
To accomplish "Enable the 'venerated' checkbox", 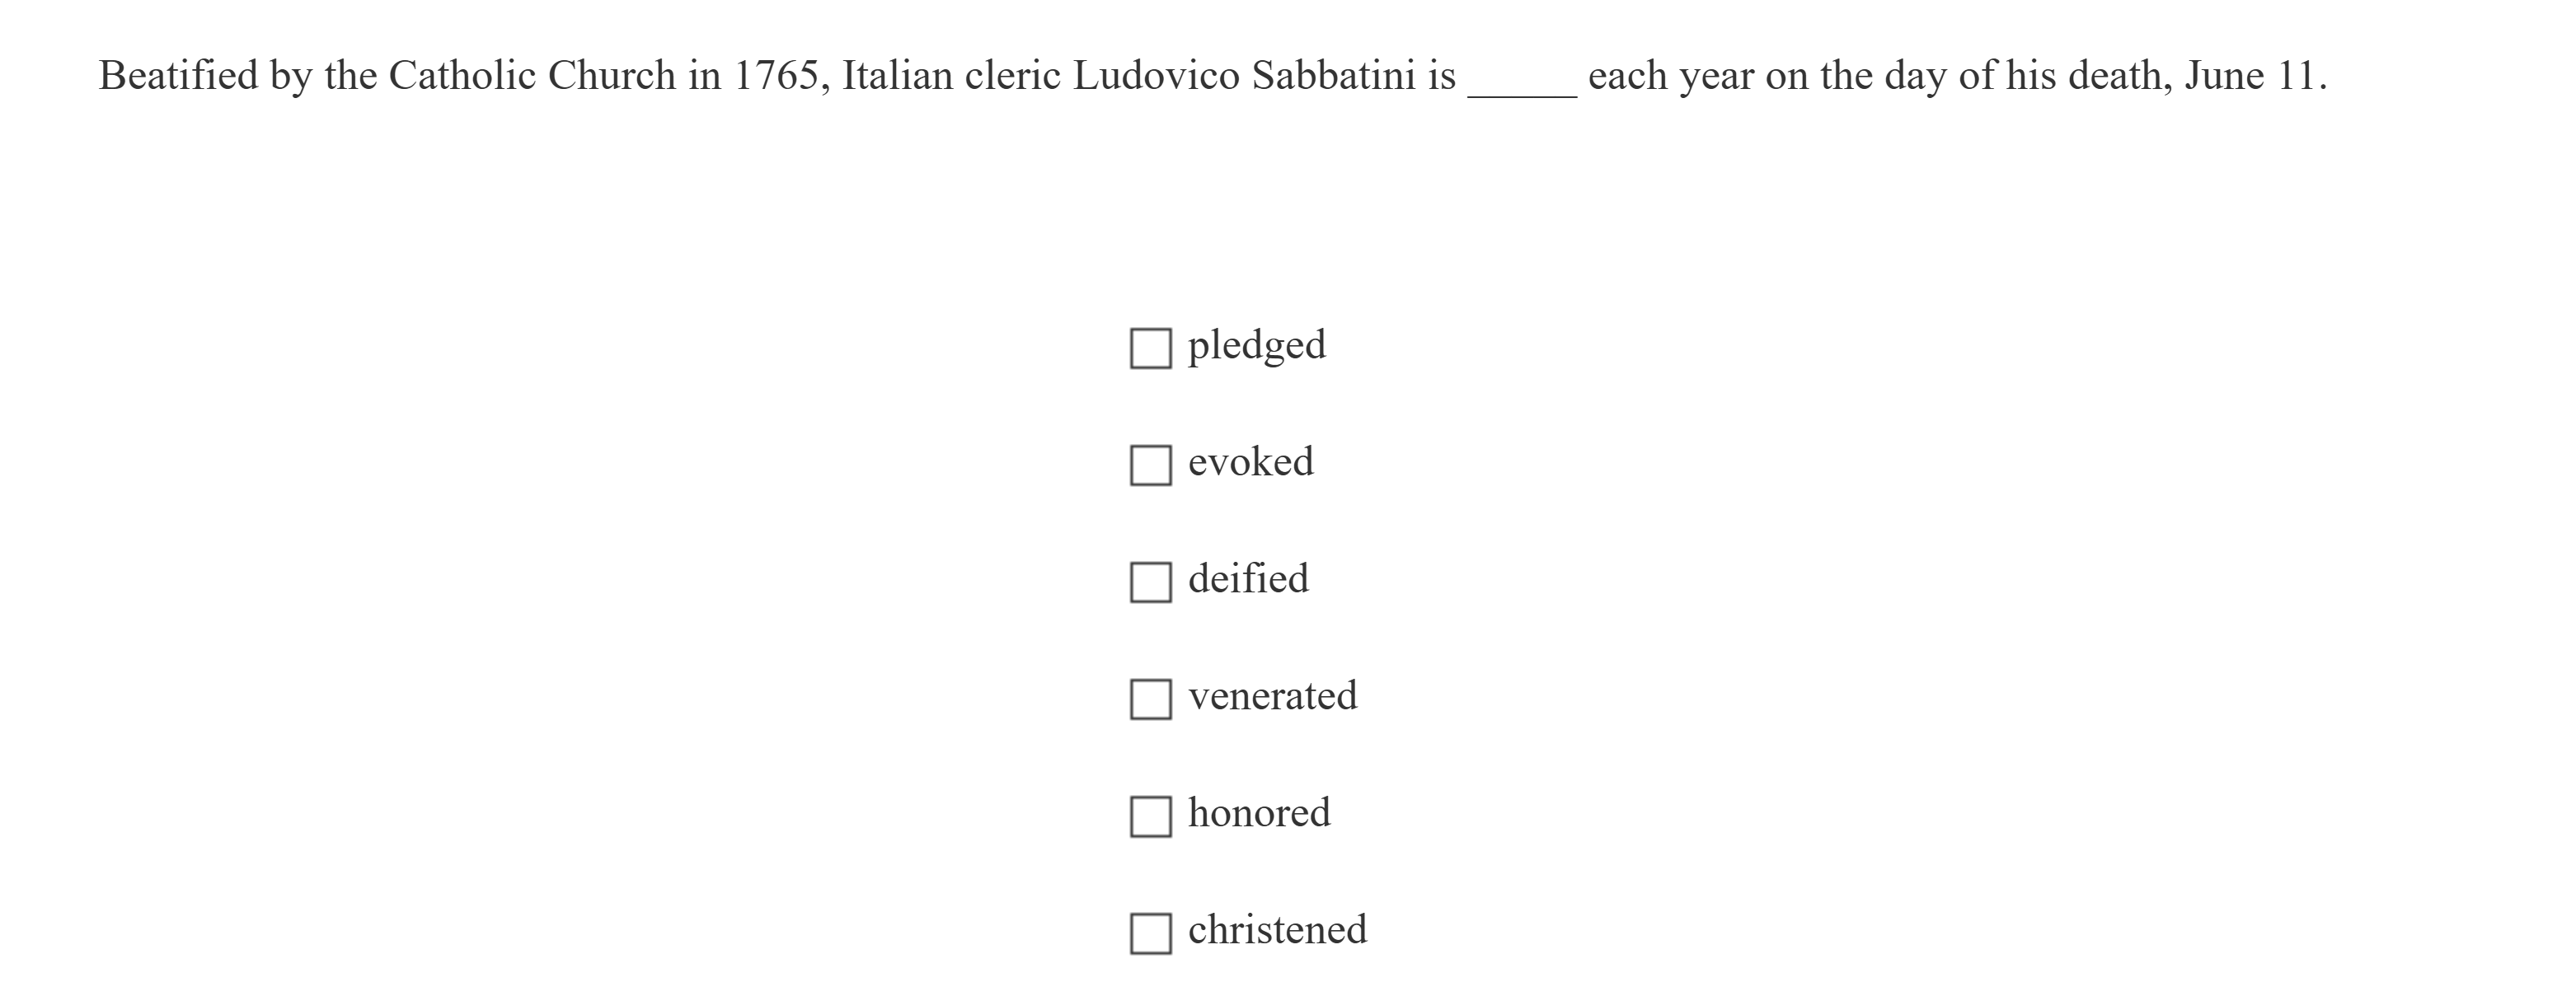I will pyautogui.click(x=1150, y=699).
